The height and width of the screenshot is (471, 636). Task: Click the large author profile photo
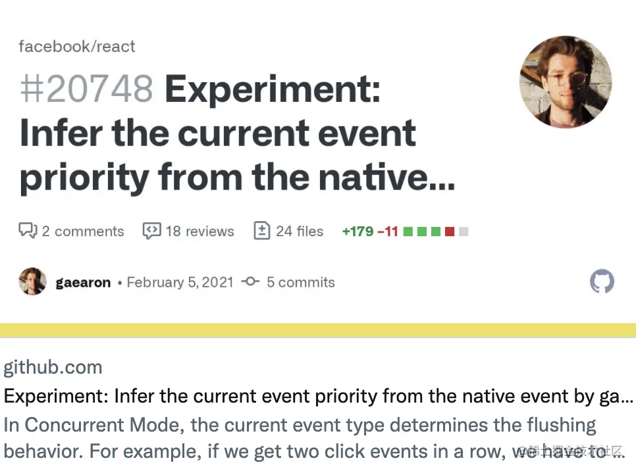(566, 82)
